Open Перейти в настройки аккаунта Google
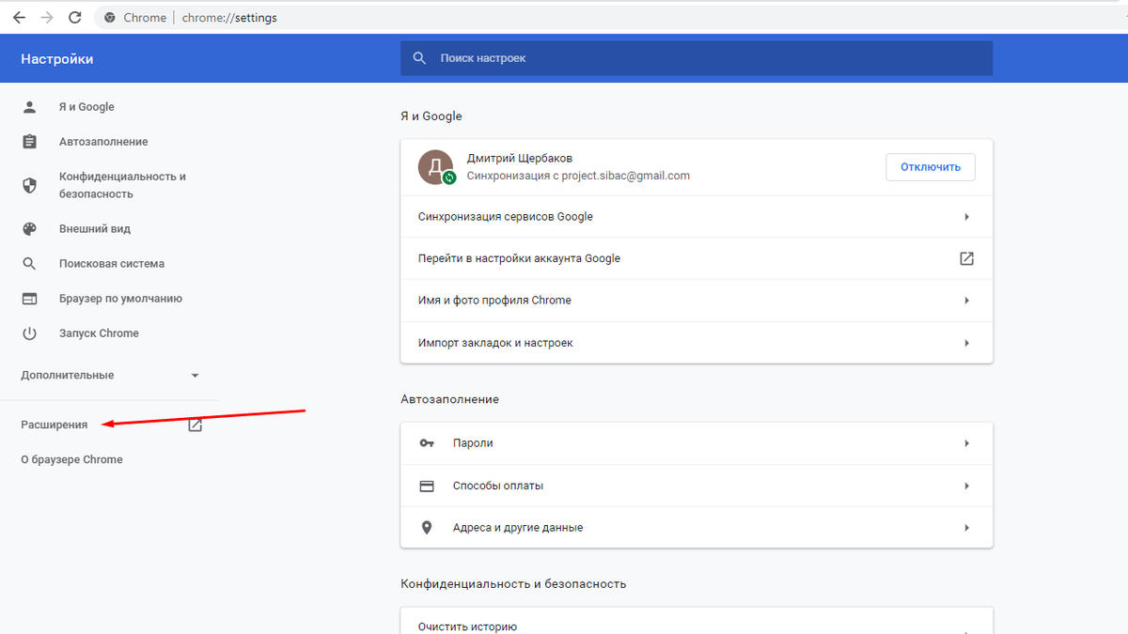This screenshot has height=634, width=1128. (x=966, y=258)
